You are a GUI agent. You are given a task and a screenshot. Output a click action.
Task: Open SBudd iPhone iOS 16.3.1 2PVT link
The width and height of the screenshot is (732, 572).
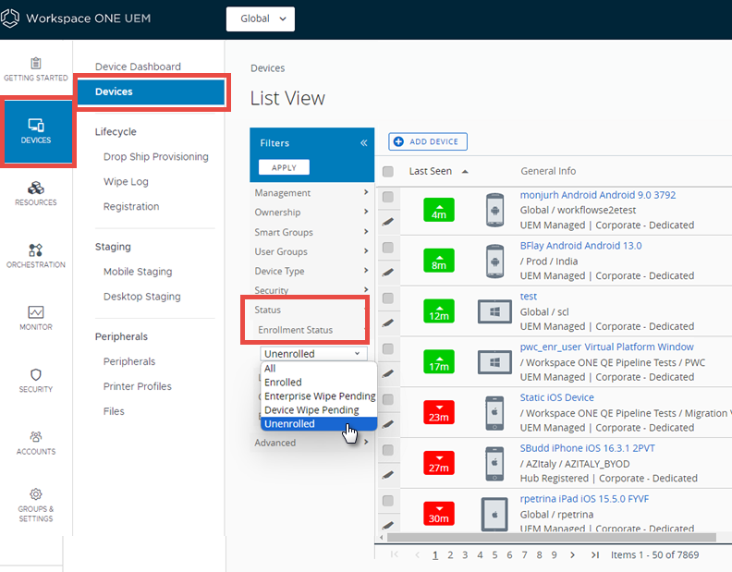(587, 448)
